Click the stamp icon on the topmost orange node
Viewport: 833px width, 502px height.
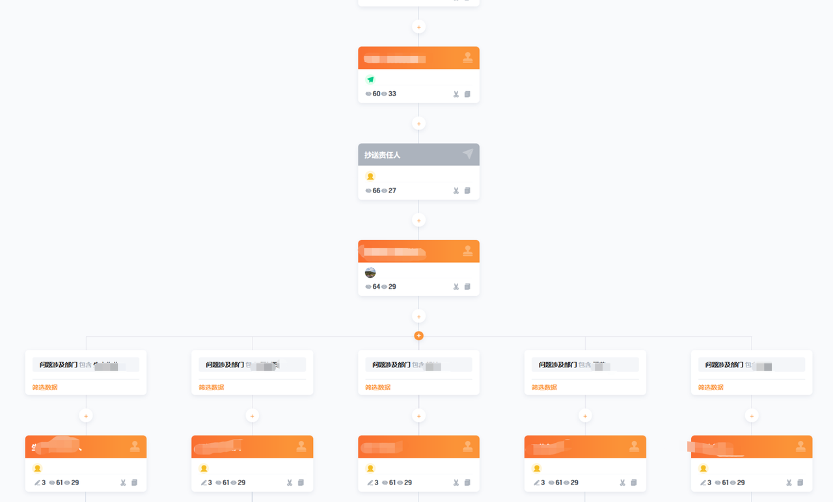[x=468, y=58]
